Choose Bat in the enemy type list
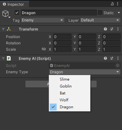 click(x=69, y=93)
